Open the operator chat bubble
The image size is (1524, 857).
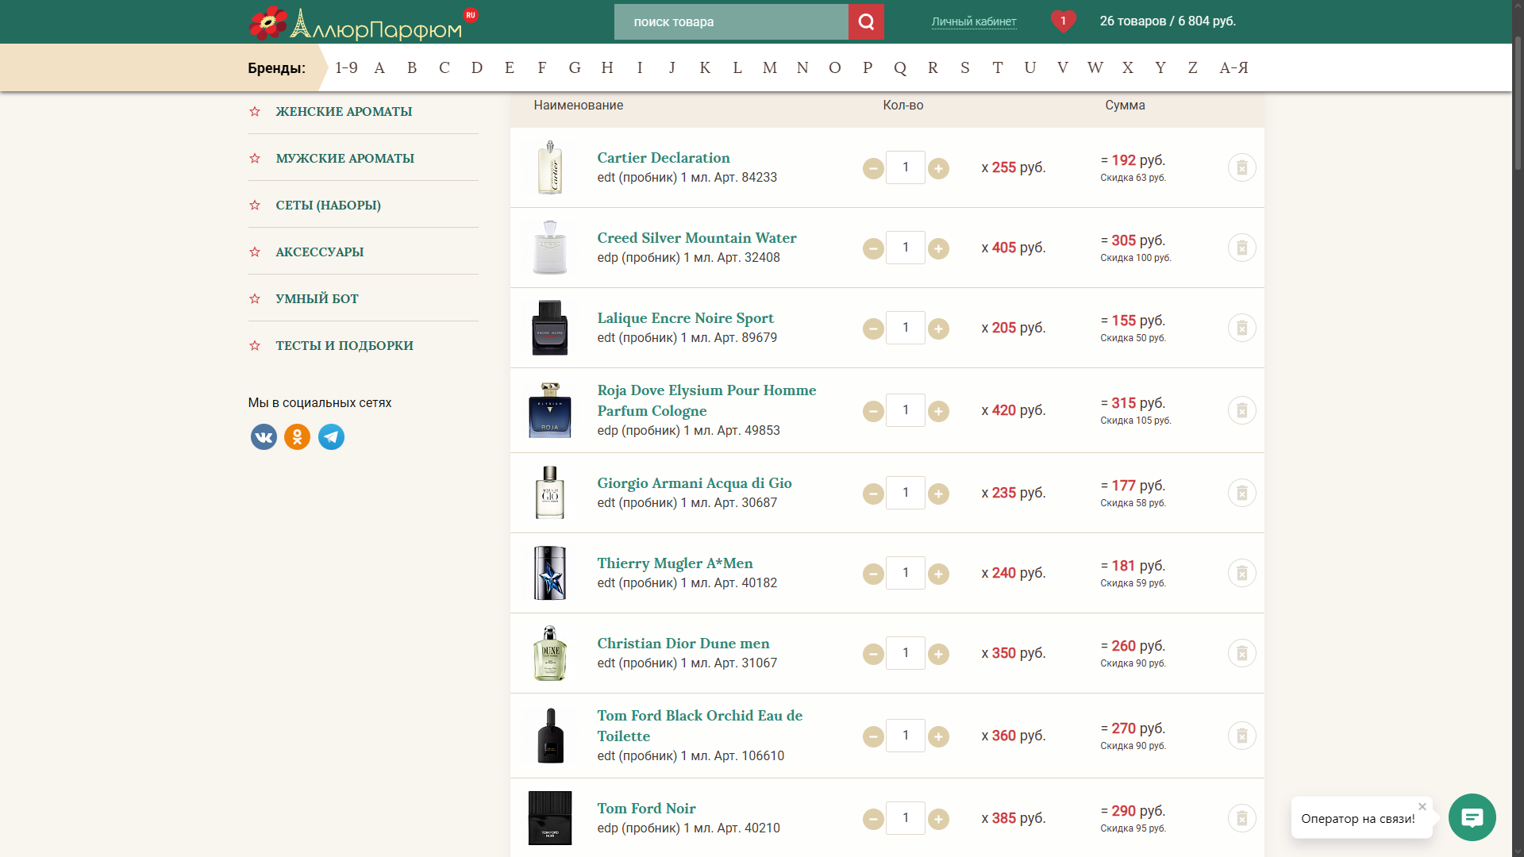1472,817
